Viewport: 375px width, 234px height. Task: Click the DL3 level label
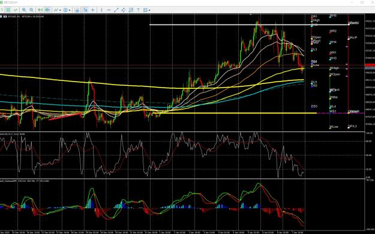pos(314,50)
